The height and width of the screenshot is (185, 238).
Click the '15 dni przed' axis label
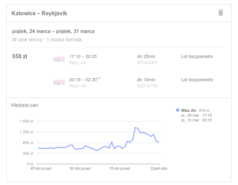pyautogui.click(x=120, y=168)
